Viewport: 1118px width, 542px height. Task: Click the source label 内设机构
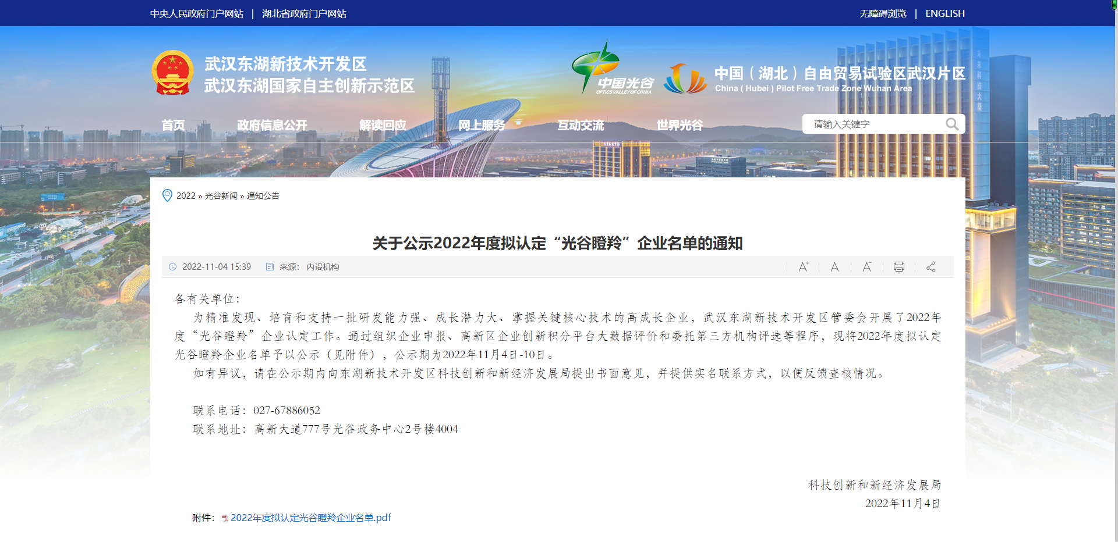coord(323,267)
